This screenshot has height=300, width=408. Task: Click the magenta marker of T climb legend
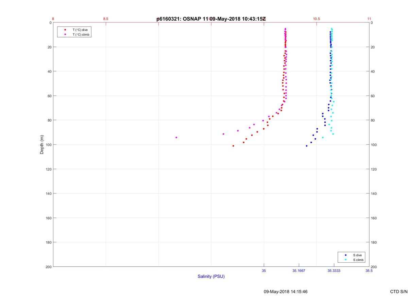pyautogui.click(x=65, y=35)
